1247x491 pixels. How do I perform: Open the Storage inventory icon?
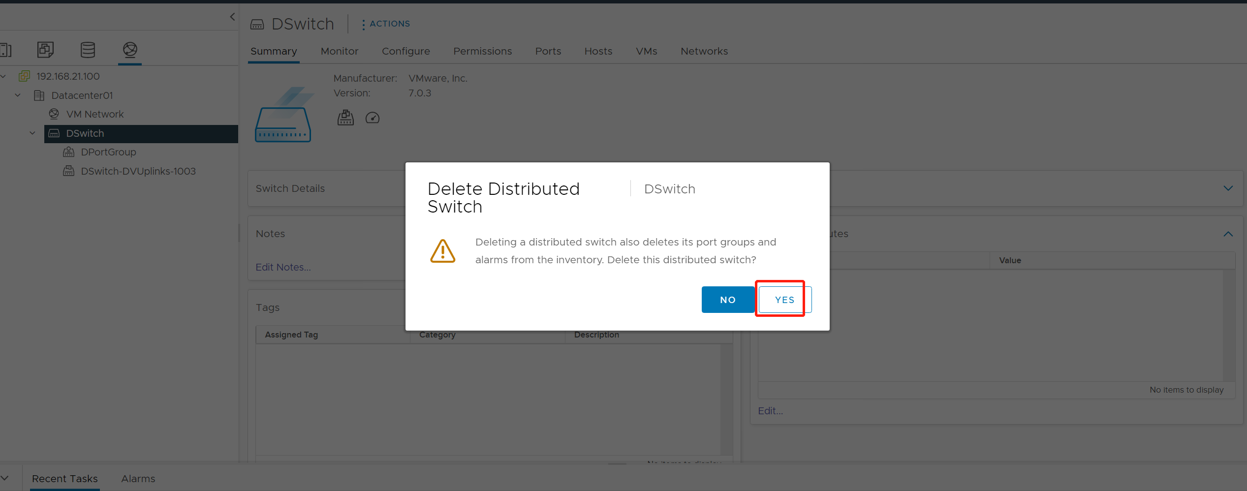pyautogui.click(x=88, y=50)
